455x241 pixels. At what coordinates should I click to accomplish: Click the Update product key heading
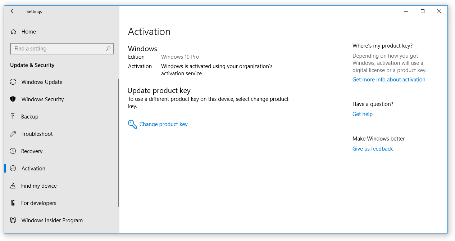(x=159, y=91)
